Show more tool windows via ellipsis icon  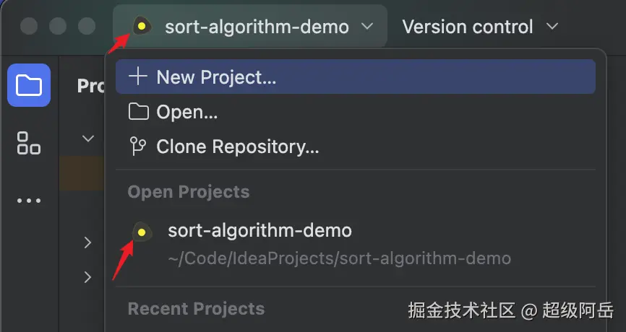29,201
